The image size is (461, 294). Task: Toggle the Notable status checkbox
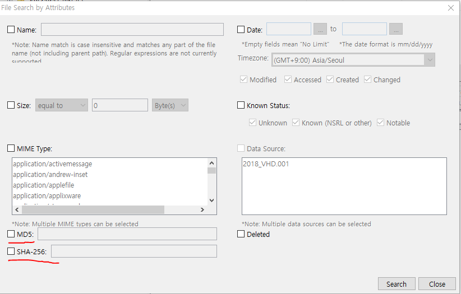pyautogui.click(x=380, y=123)
